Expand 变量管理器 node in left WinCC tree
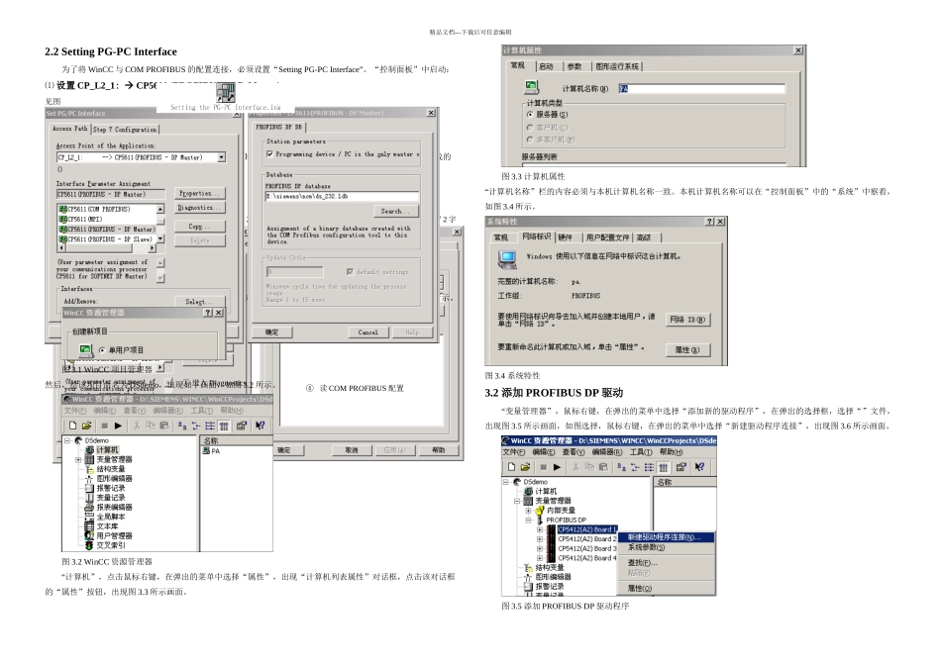This screenshot has width=941, height=665. pos(78,460)
